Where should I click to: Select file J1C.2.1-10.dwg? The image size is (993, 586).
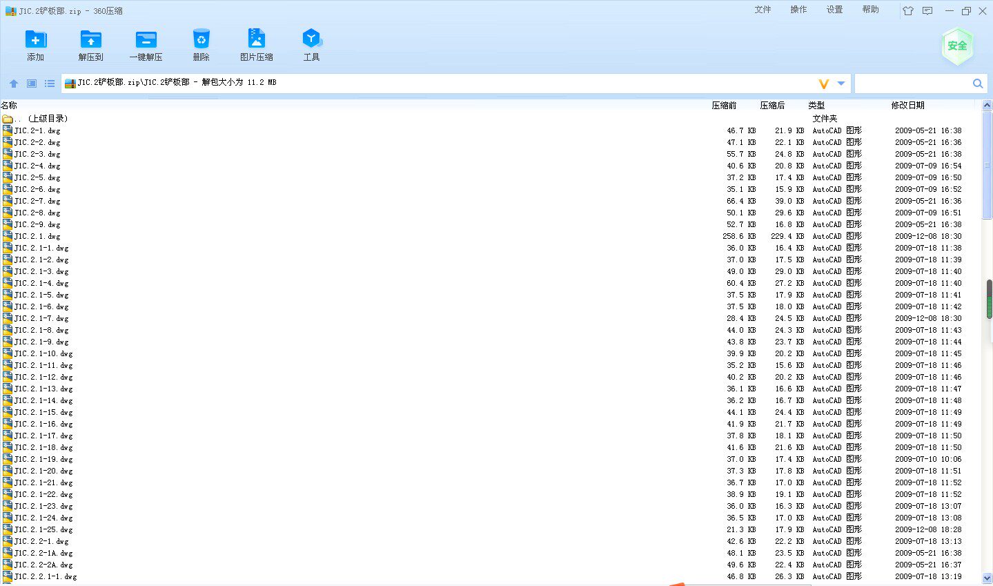point(490,353)
